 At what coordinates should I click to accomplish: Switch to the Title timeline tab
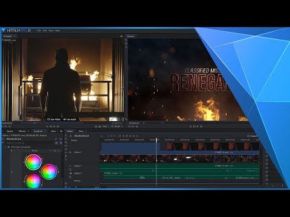pos(81,131)
